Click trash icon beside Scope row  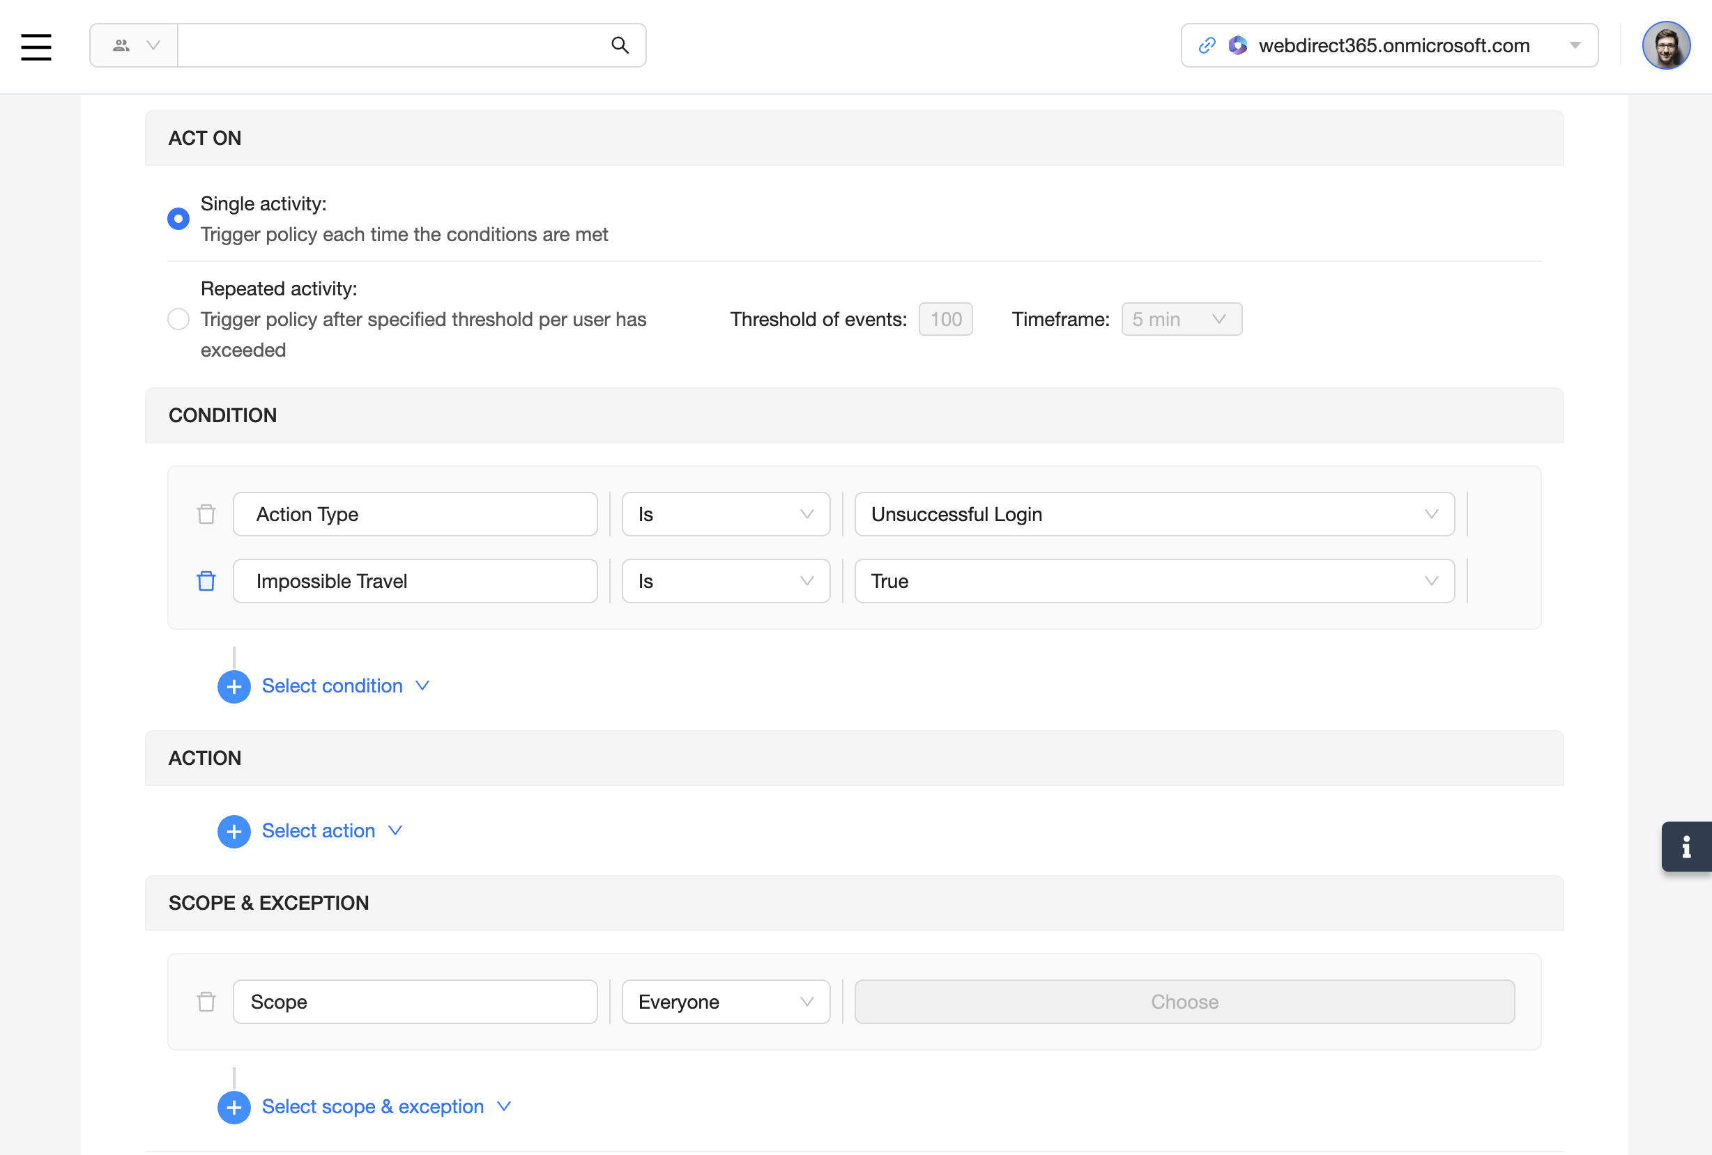[x=206, y=1001]
